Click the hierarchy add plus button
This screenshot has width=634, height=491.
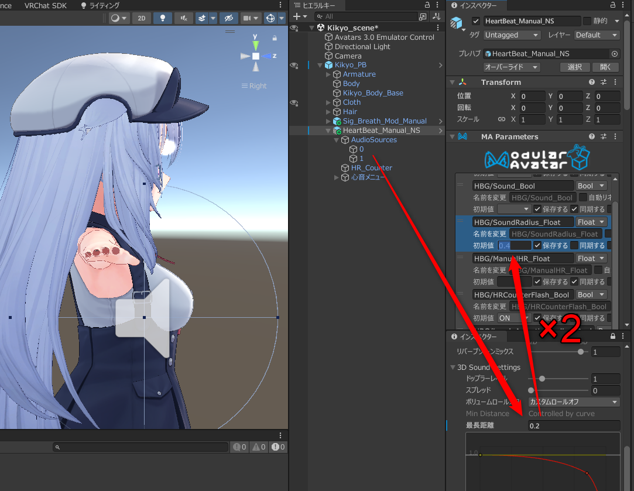(297, 16)
